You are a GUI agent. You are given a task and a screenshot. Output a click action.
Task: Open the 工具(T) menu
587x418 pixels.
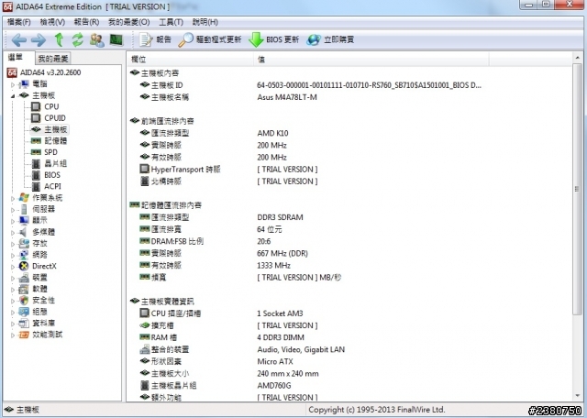pyautogui.click(x=172, y=22)
